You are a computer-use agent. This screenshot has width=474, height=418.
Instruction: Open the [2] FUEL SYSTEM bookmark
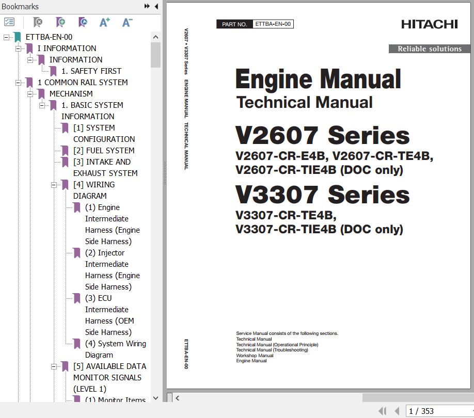click(x=104, y=151)
